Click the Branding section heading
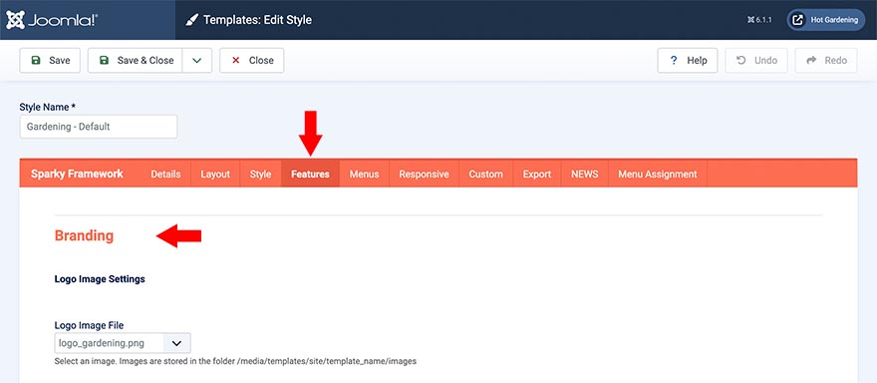The image size is (877, 383). [84, 235]
